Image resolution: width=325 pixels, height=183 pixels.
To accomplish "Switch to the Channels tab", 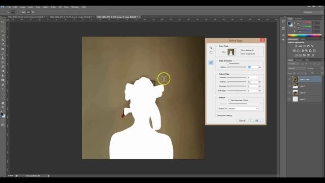I will [x=299, y=60].
